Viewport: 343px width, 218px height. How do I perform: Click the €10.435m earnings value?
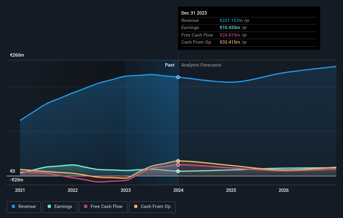[x=230, y=27]
